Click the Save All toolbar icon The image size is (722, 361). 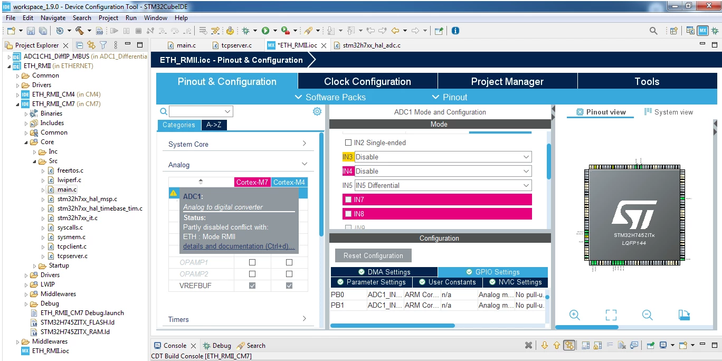[x=43, y=31]
